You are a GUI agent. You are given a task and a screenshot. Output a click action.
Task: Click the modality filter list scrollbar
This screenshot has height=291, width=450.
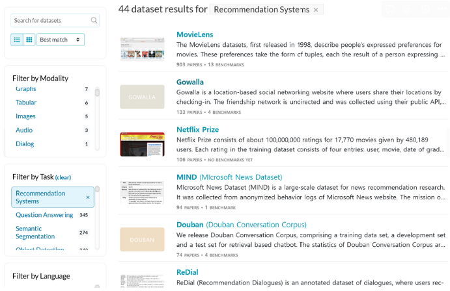(x=97, y=92)
